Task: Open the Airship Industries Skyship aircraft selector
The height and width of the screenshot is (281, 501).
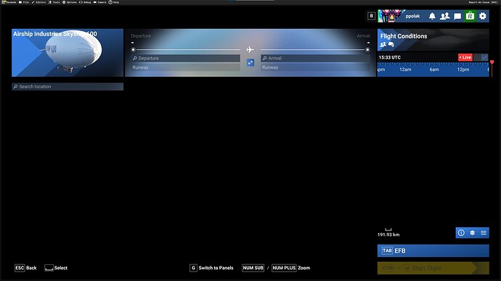Action: tap(68, 53)
